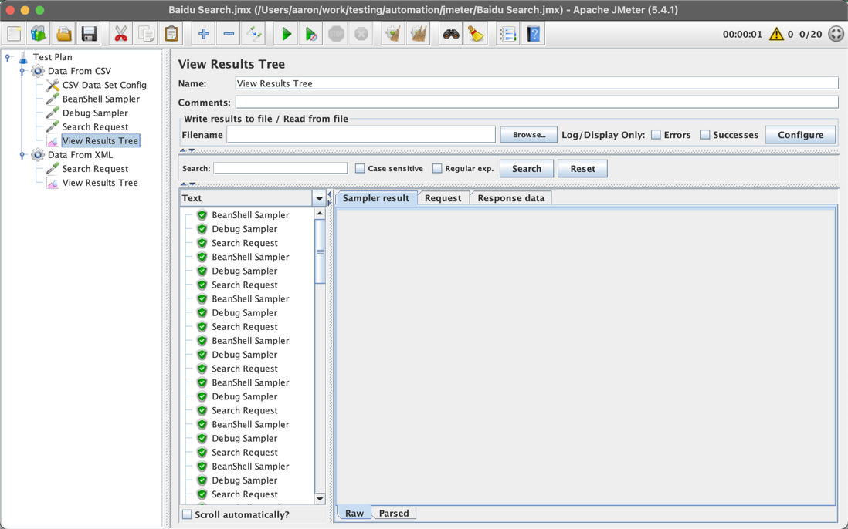Collapse the Test Plan tree node
The image size is (848, 529).
point(8,57)
